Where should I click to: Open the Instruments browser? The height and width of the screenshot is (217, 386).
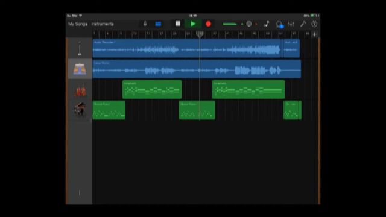103,24
